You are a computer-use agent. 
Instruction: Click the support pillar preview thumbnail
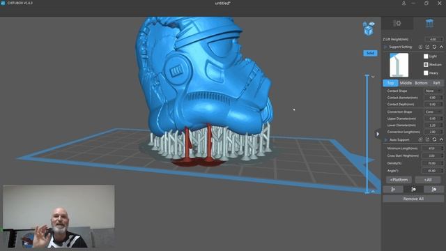(399, 65)
